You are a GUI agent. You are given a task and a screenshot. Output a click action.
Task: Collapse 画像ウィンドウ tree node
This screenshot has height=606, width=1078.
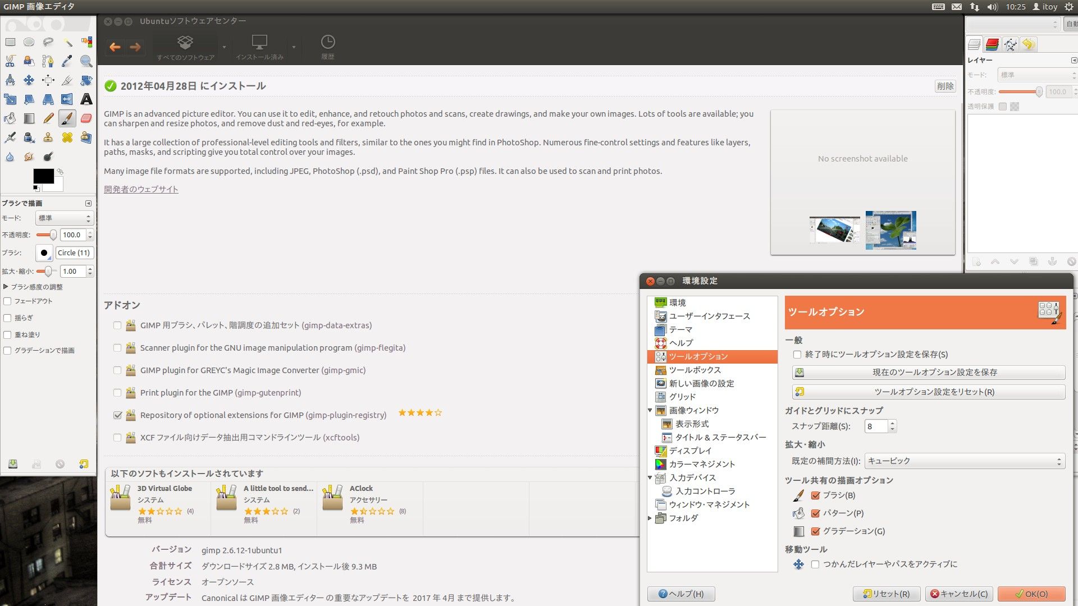[x=650, y=411]
